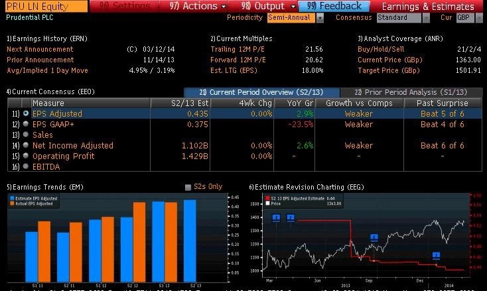Click the Avg/Implied 1 Day Move value
The width and height of the screenshot is (487, 291).
point(152,70)
